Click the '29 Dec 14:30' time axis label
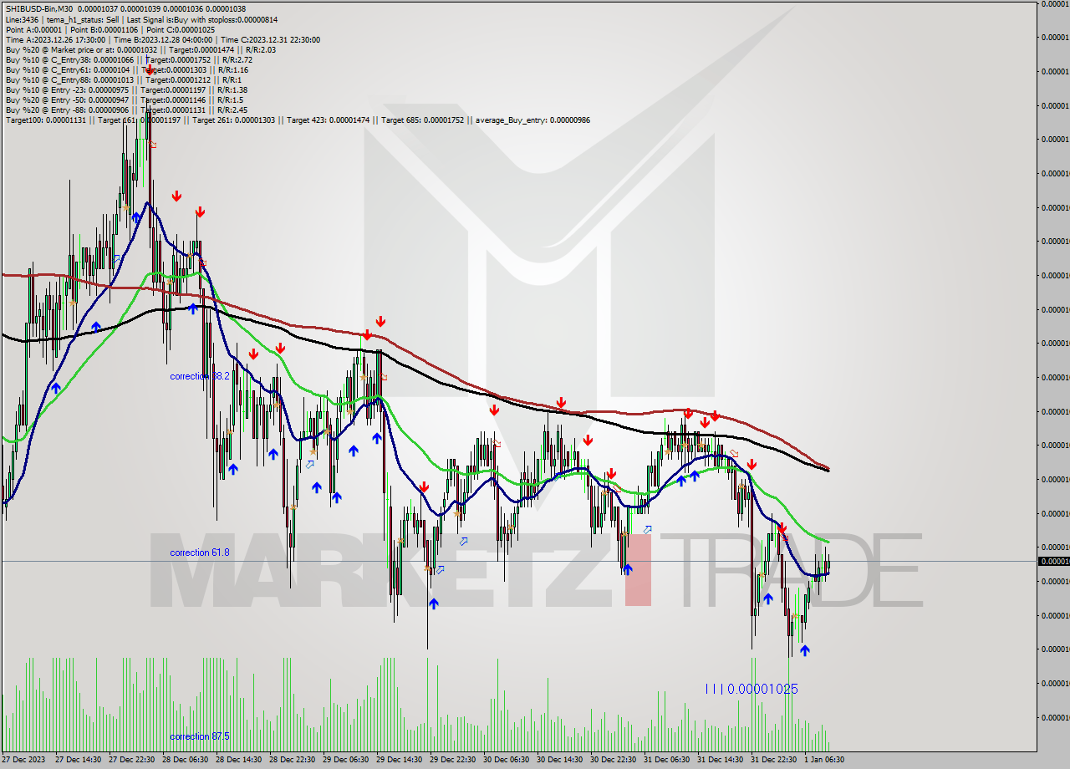The height and width of the screenshot is (769, 1070). 399,760
